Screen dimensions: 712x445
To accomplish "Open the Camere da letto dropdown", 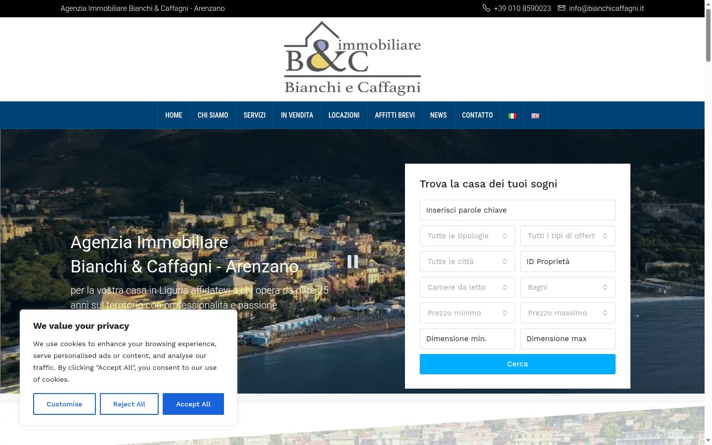I will coord(467,287).
